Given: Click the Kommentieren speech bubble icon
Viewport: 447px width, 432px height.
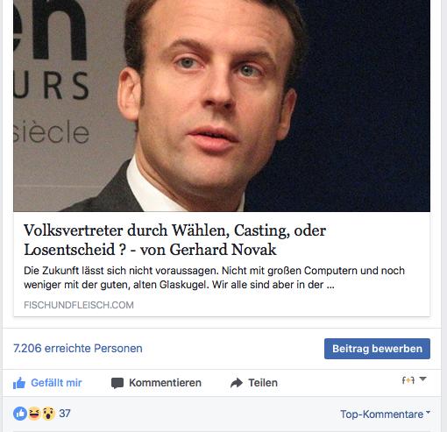Looking at the screenshot, I should click(x=117, y=383).
